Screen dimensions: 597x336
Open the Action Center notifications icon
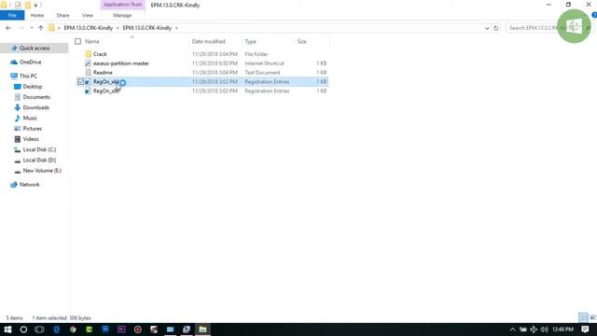pos(585,329)
